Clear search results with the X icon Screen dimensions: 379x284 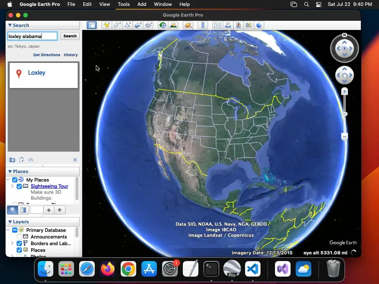pyautogui.click(x=75, y=160)
